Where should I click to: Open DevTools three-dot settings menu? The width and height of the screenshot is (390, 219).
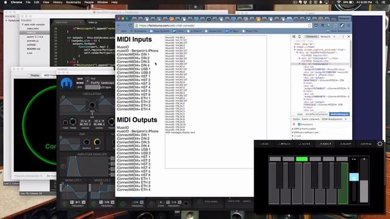(x=343, y=36)
